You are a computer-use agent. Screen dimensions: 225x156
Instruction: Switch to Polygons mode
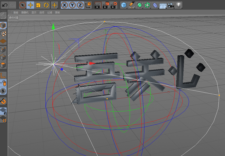(3, 65)
